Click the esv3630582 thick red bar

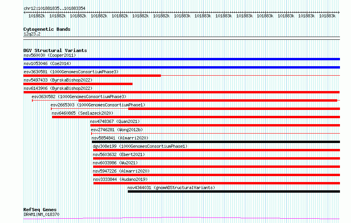pyautogui.click(x=208, y=100)
